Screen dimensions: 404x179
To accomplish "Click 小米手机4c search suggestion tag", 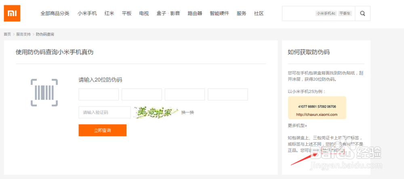I will click(x=326, y=13).
